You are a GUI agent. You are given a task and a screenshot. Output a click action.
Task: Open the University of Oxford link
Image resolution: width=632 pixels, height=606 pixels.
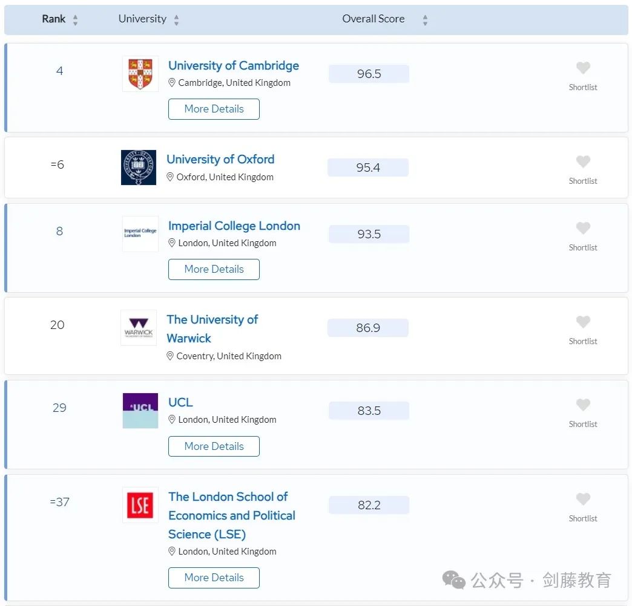click(220, 160)
